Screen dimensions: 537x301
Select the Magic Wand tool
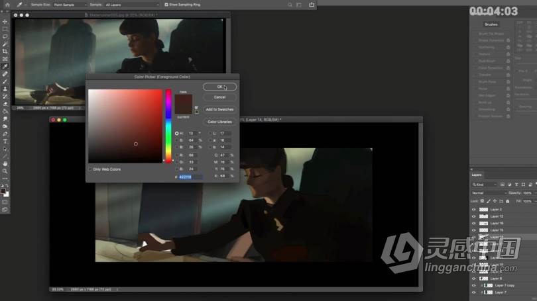(5, 44)
